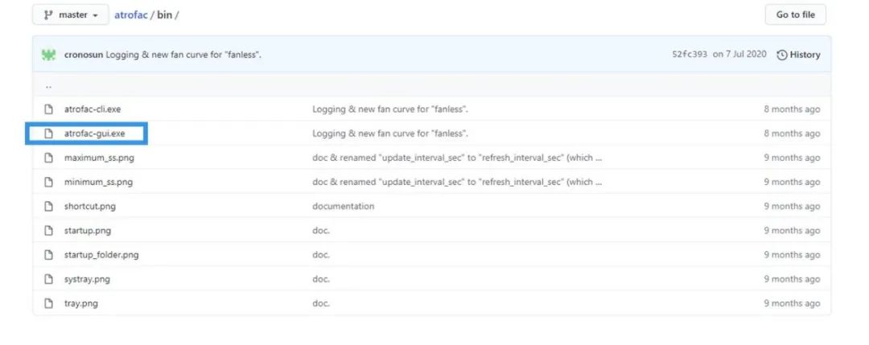The width and height of the screenshot is (869, 345).
Task: Click file icon beside maximum_ss.png
Action: (48, 158)
